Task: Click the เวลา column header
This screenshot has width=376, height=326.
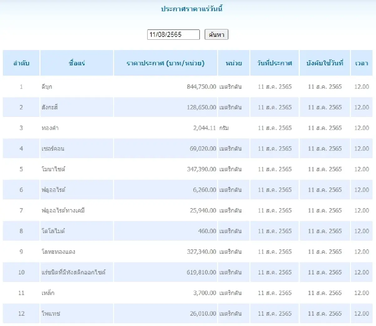Action: [x=362, y=63]
